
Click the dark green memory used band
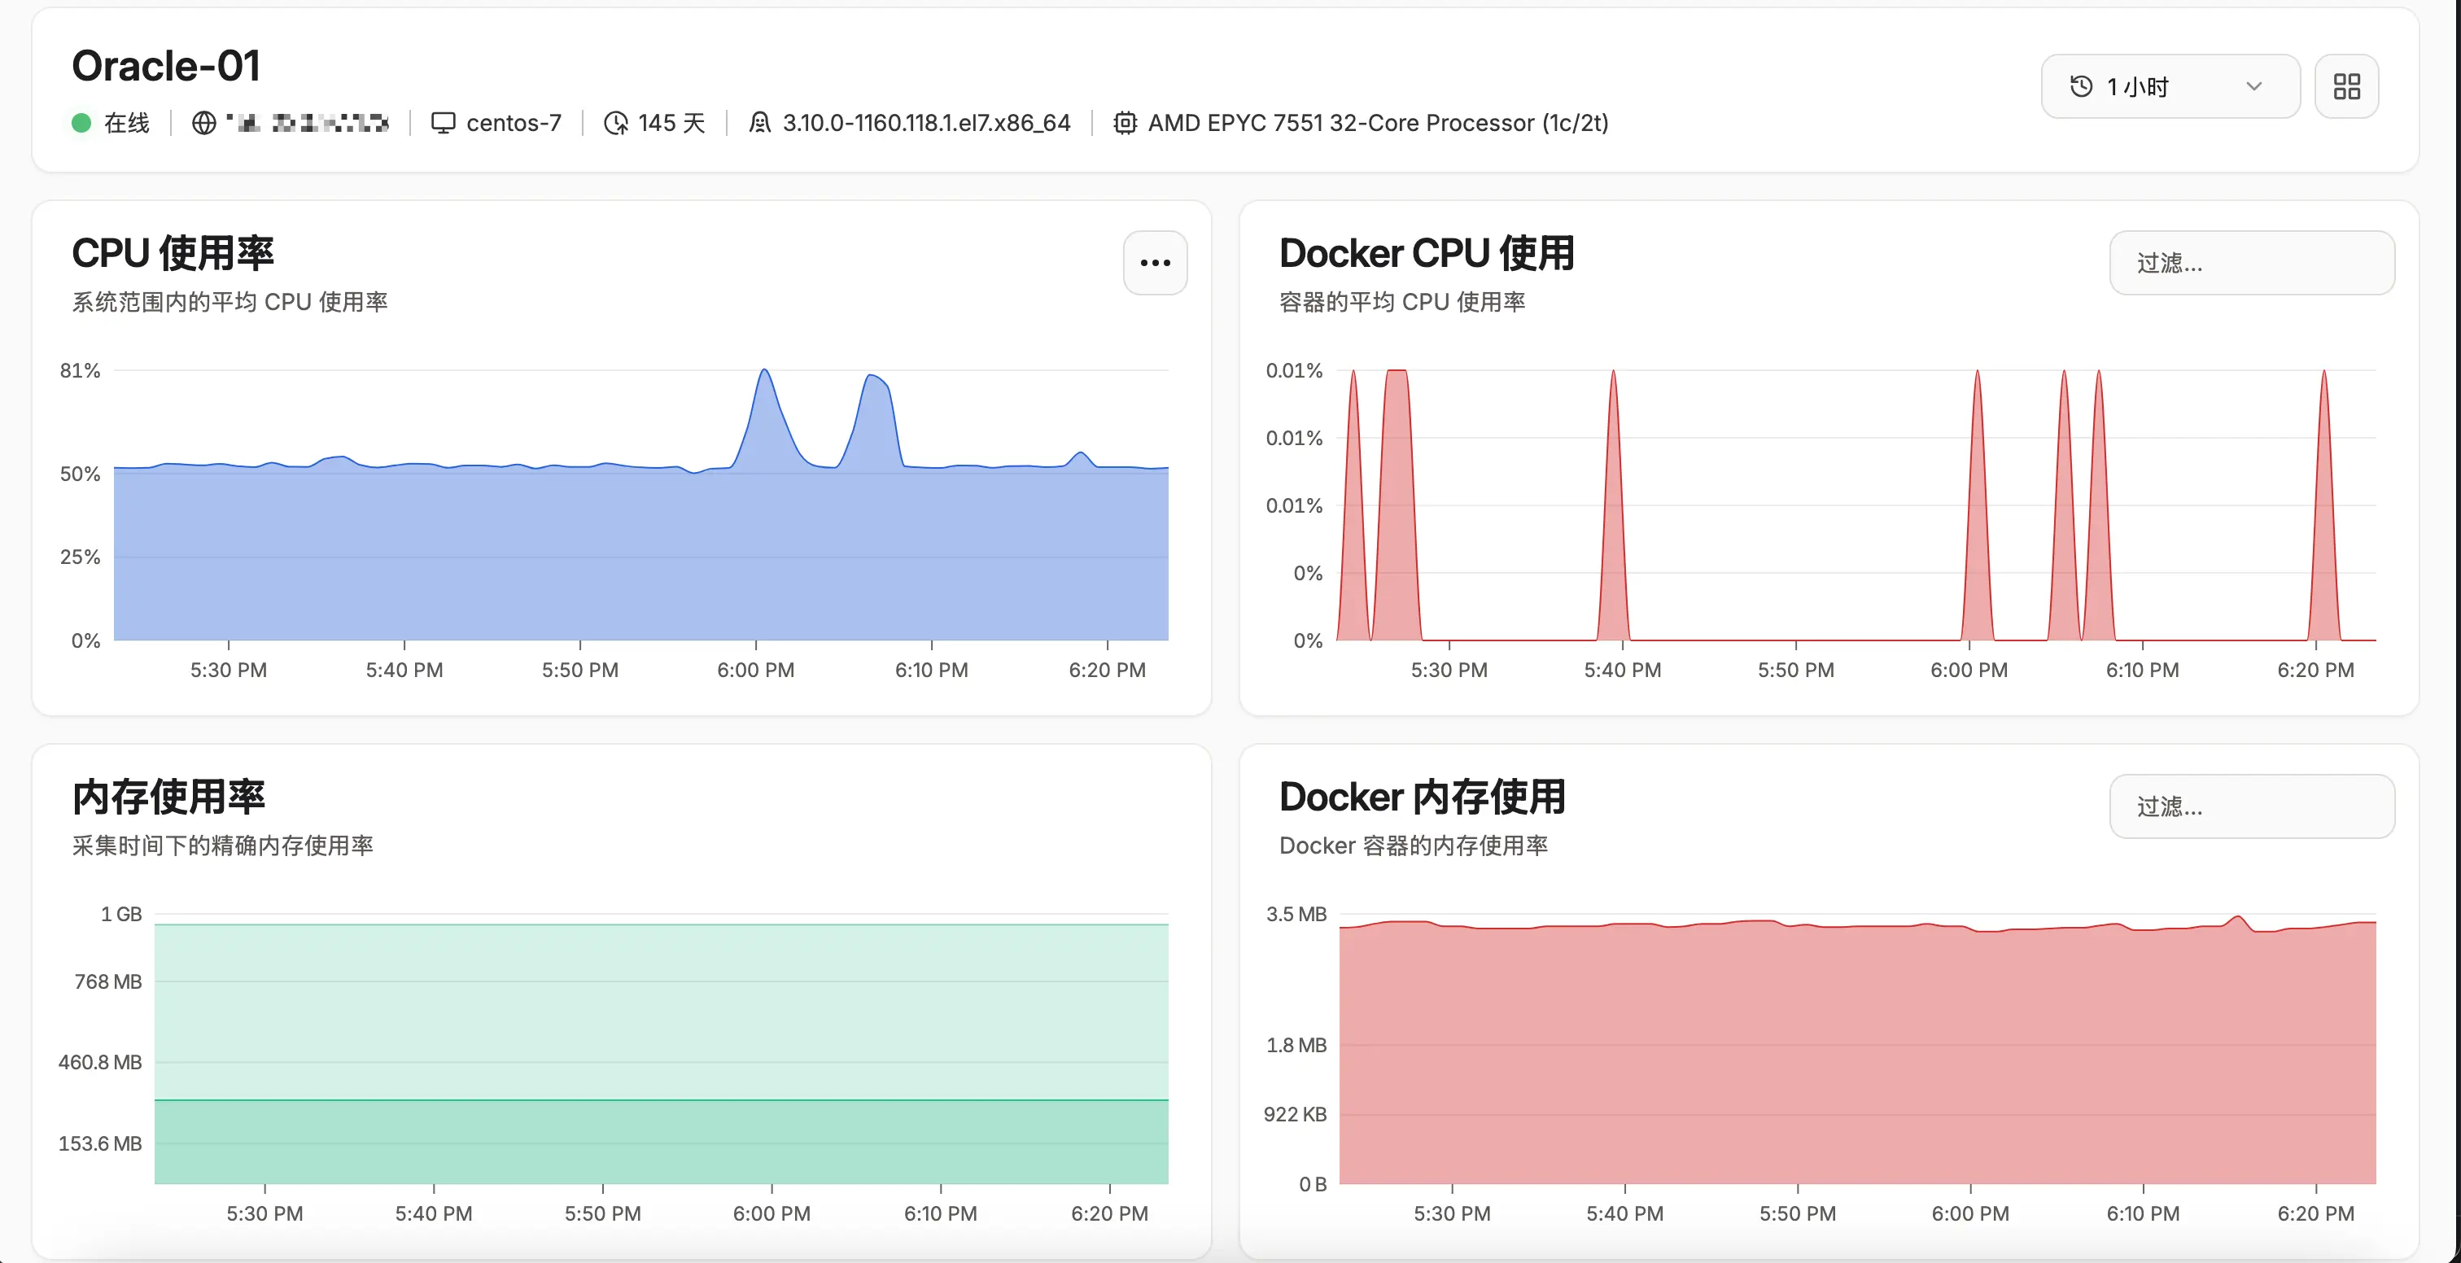pyautogui.click(x=661, y=1142)
